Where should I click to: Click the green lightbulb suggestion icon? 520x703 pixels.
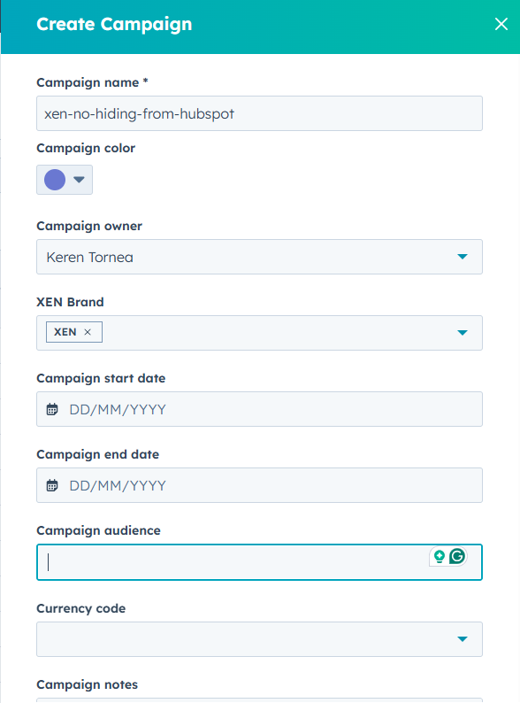pyautogui.click(x=440, y=556)
